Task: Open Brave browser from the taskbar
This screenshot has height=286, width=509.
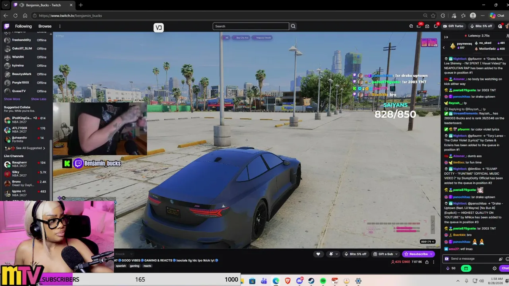Action: tap(288, 281)
